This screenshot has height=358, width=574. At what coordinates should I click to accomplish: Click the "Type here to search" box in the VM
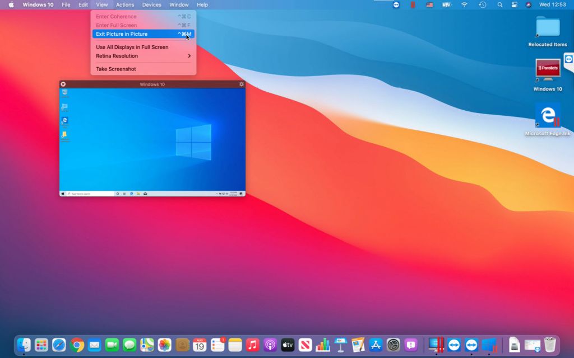click(84, 192)
